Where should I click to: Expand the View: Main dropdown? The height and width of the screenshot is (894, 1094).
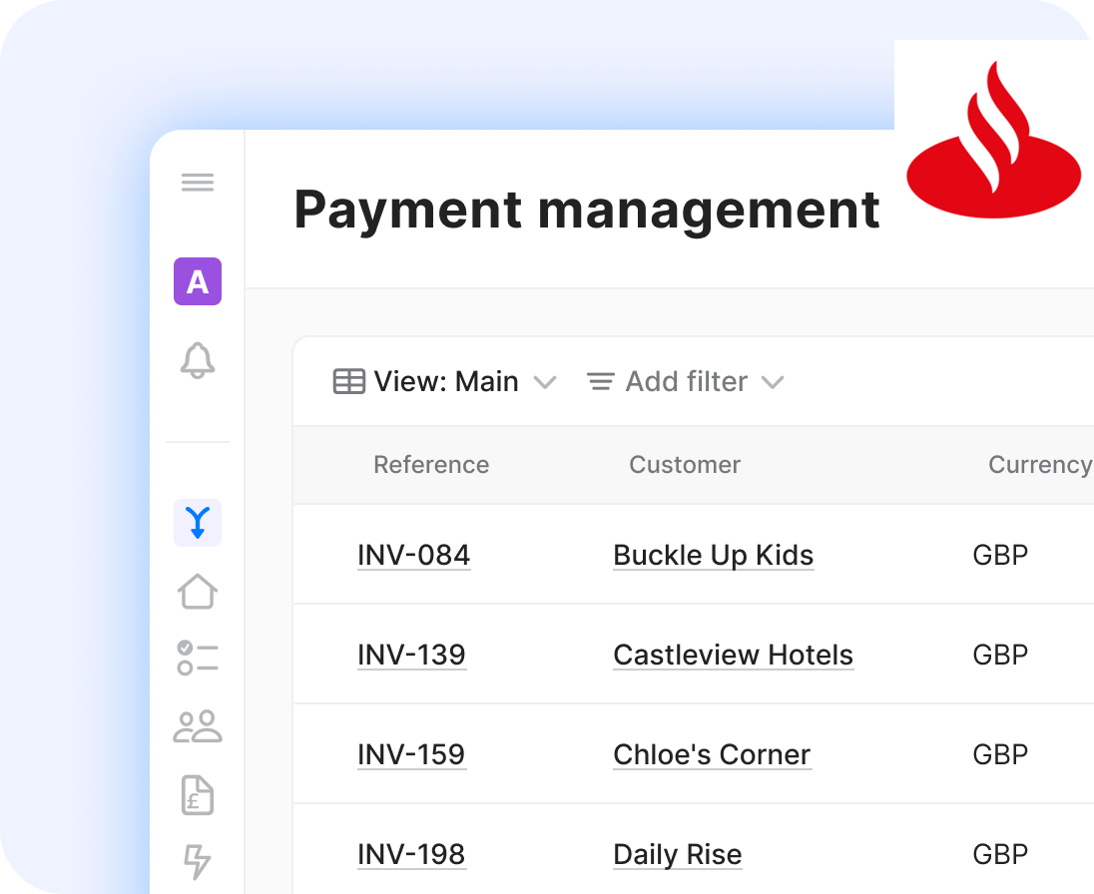(444, 382)
